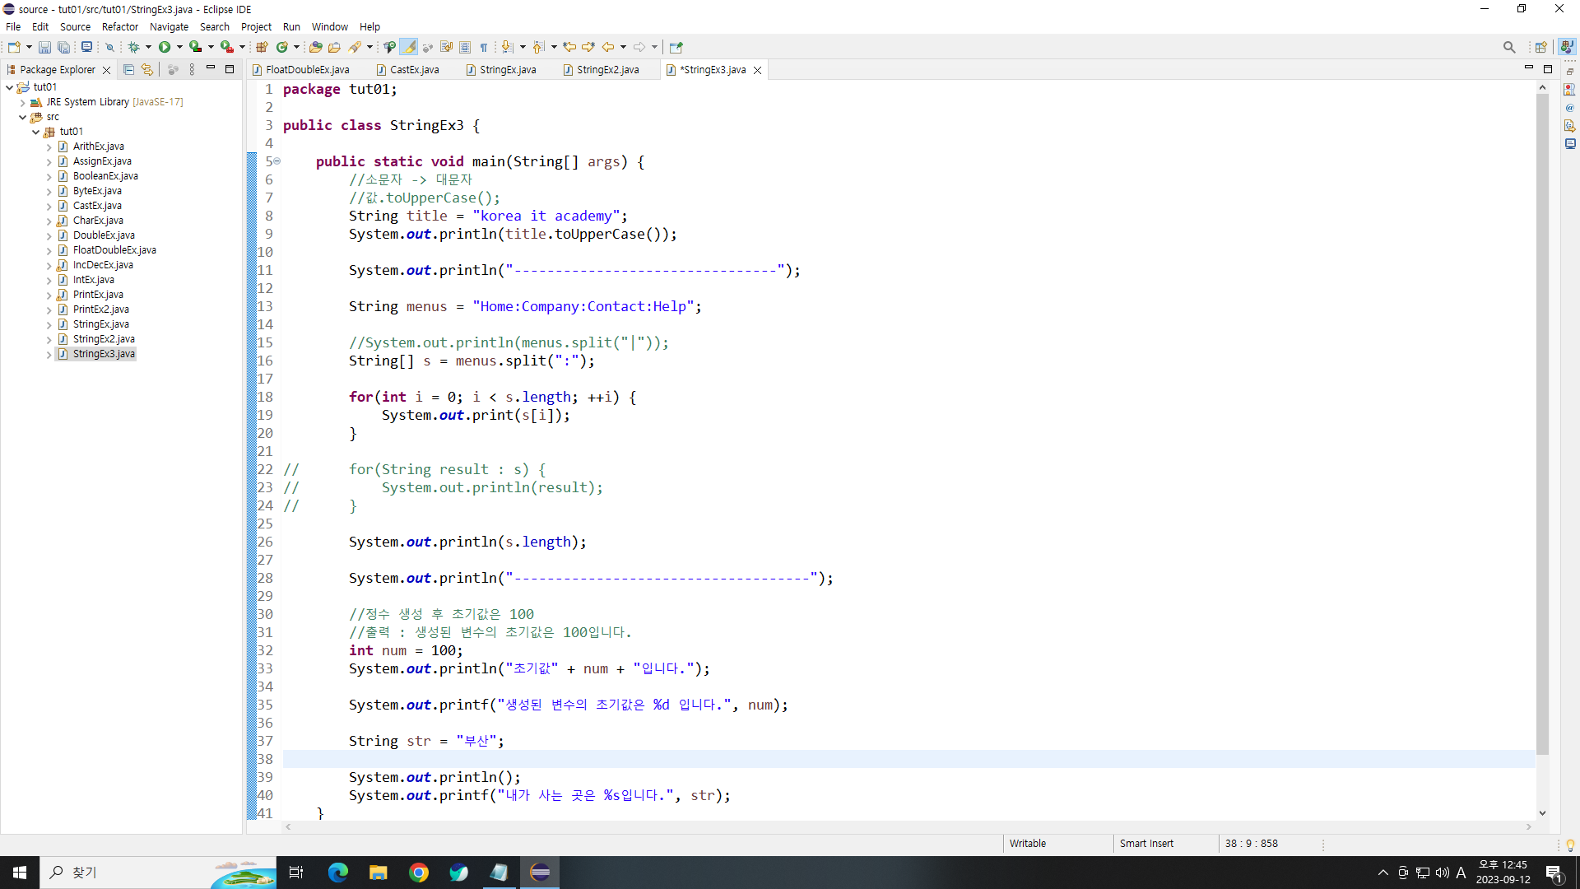Click the toolbar Search magnifier icon

(x=1508, y=48)
